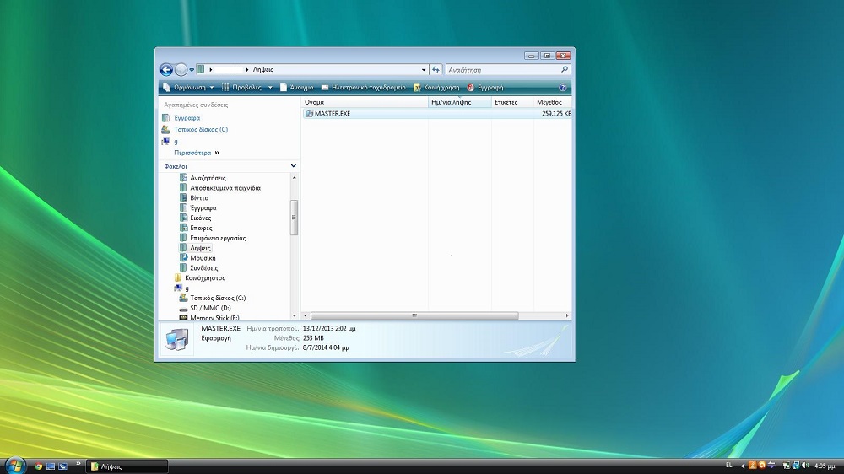Click the Λήψεις taskbar button

pyautogui.click(x=127, y=466)
